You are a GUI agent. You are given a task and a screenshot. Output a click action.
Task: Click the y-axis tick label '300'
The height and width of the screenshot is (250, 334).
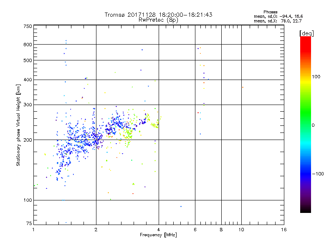pyautogui.click(x=28, y=105)
